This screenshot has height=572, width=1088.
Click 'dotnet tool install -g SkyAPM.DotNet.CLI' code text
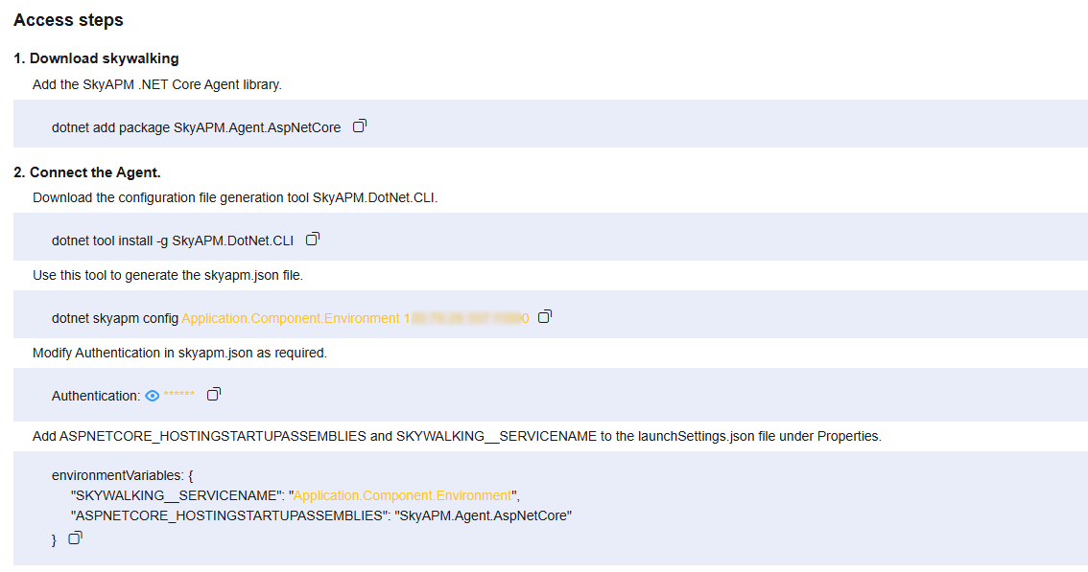click(173, 240)
